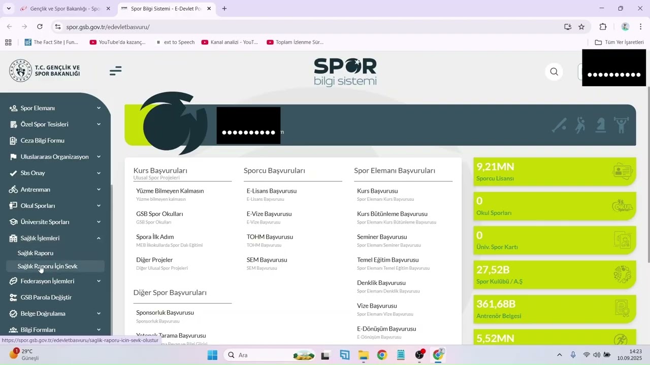Click the Bilgi Formları sidebar icon
The width and height of the screenshot is (650, 365).
tap(13, 330)
